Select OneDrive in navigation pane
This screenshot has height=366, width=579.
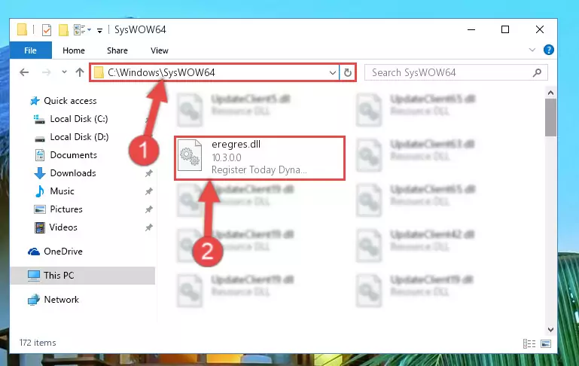(63, 252)
